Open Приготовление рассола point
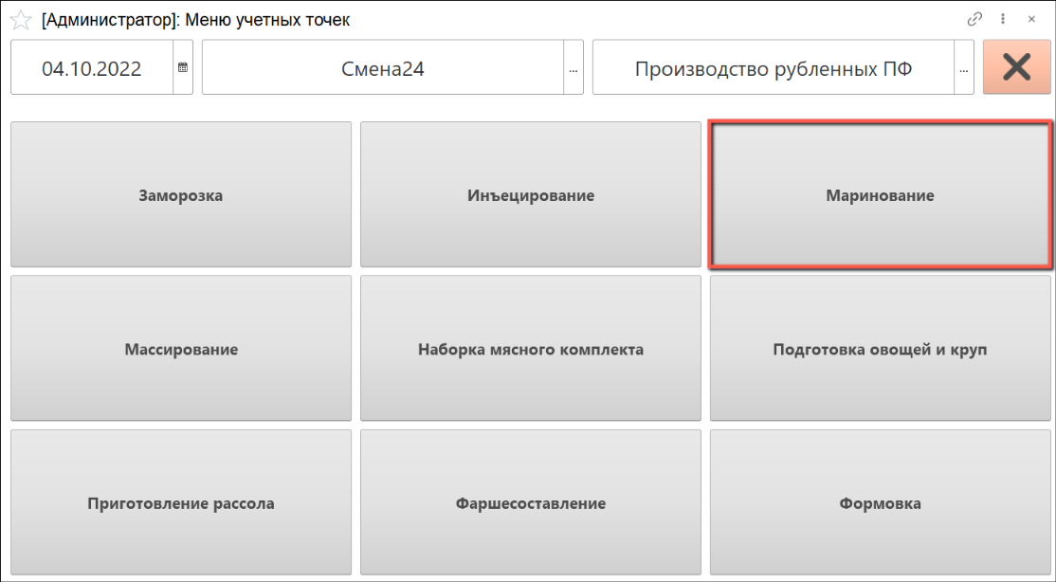The height and width of the screenshot is (582, 1056). click(x=181, y=503)
